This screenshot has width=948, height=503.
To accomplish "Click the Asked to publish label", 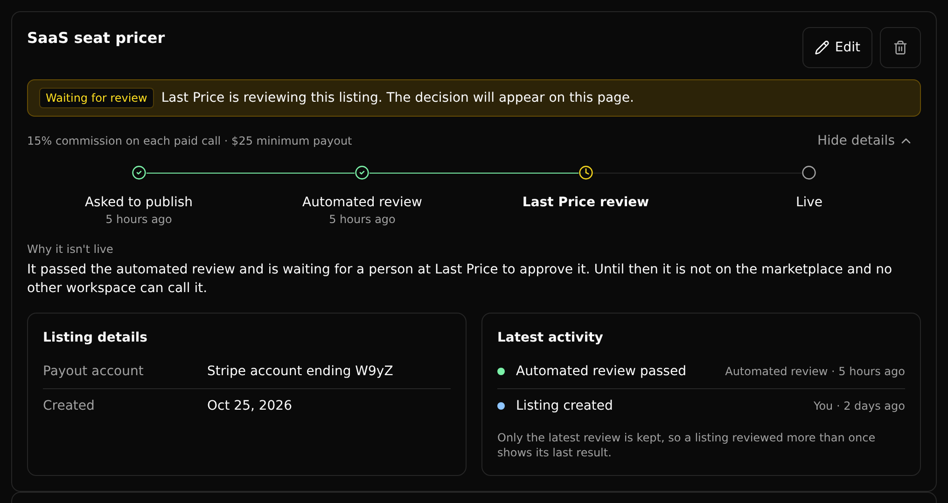I will [x=139, y=202].
